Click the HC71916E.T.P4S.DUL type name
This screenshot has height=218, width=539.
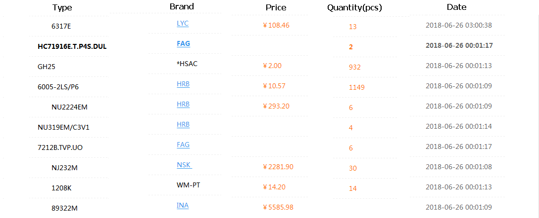click(x=72, y=47)
